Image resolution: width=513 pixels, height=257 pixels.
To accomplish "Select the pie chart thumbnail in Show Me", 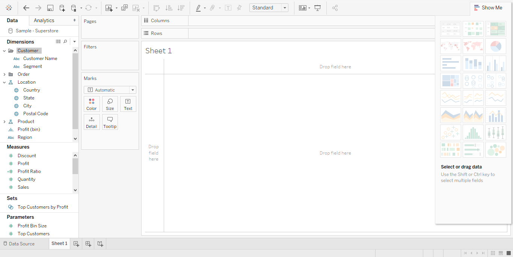I will tap(495, 46).
